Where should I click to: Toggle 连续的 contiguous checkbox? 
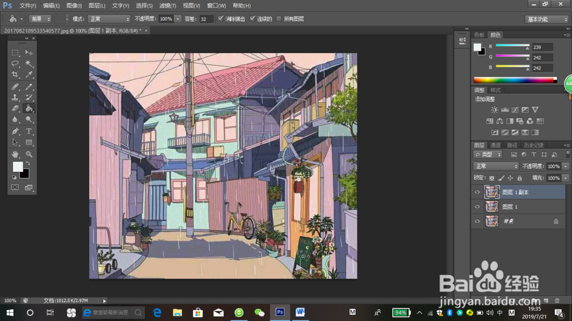point(252,19)
